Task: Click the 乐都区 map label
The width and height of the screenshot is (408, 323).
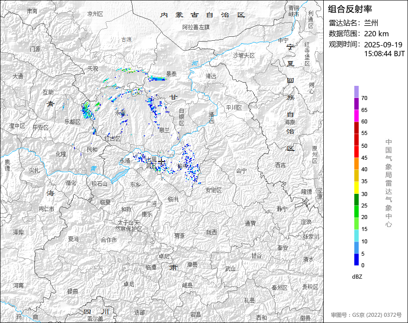Action: click(73, 122)
